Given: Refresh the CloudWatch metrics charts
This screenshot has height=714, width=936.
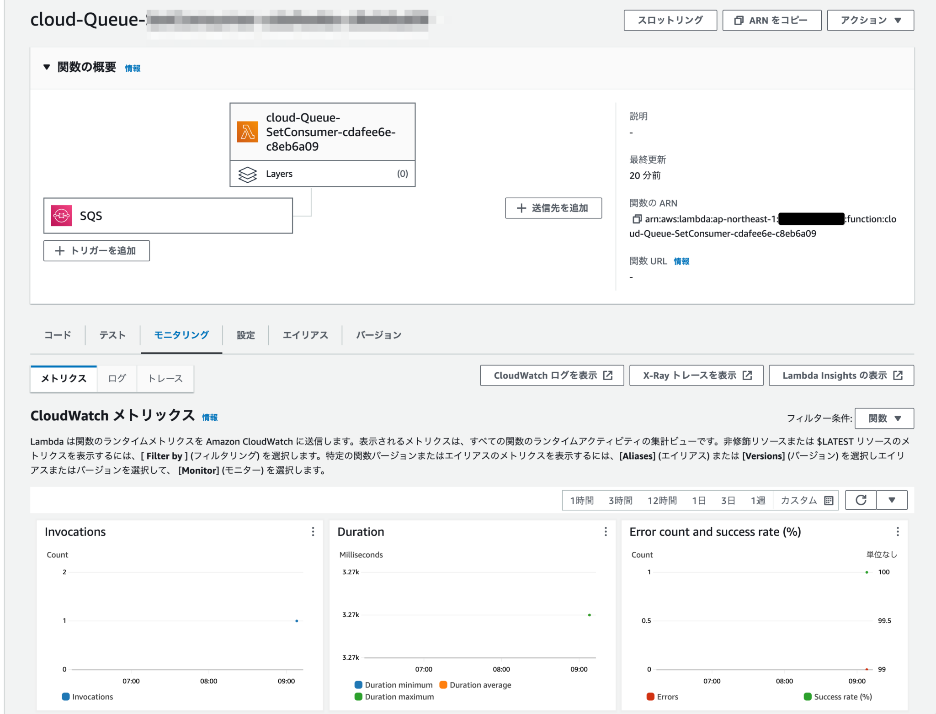Looking at the screenshot, I should pos(861,500).
